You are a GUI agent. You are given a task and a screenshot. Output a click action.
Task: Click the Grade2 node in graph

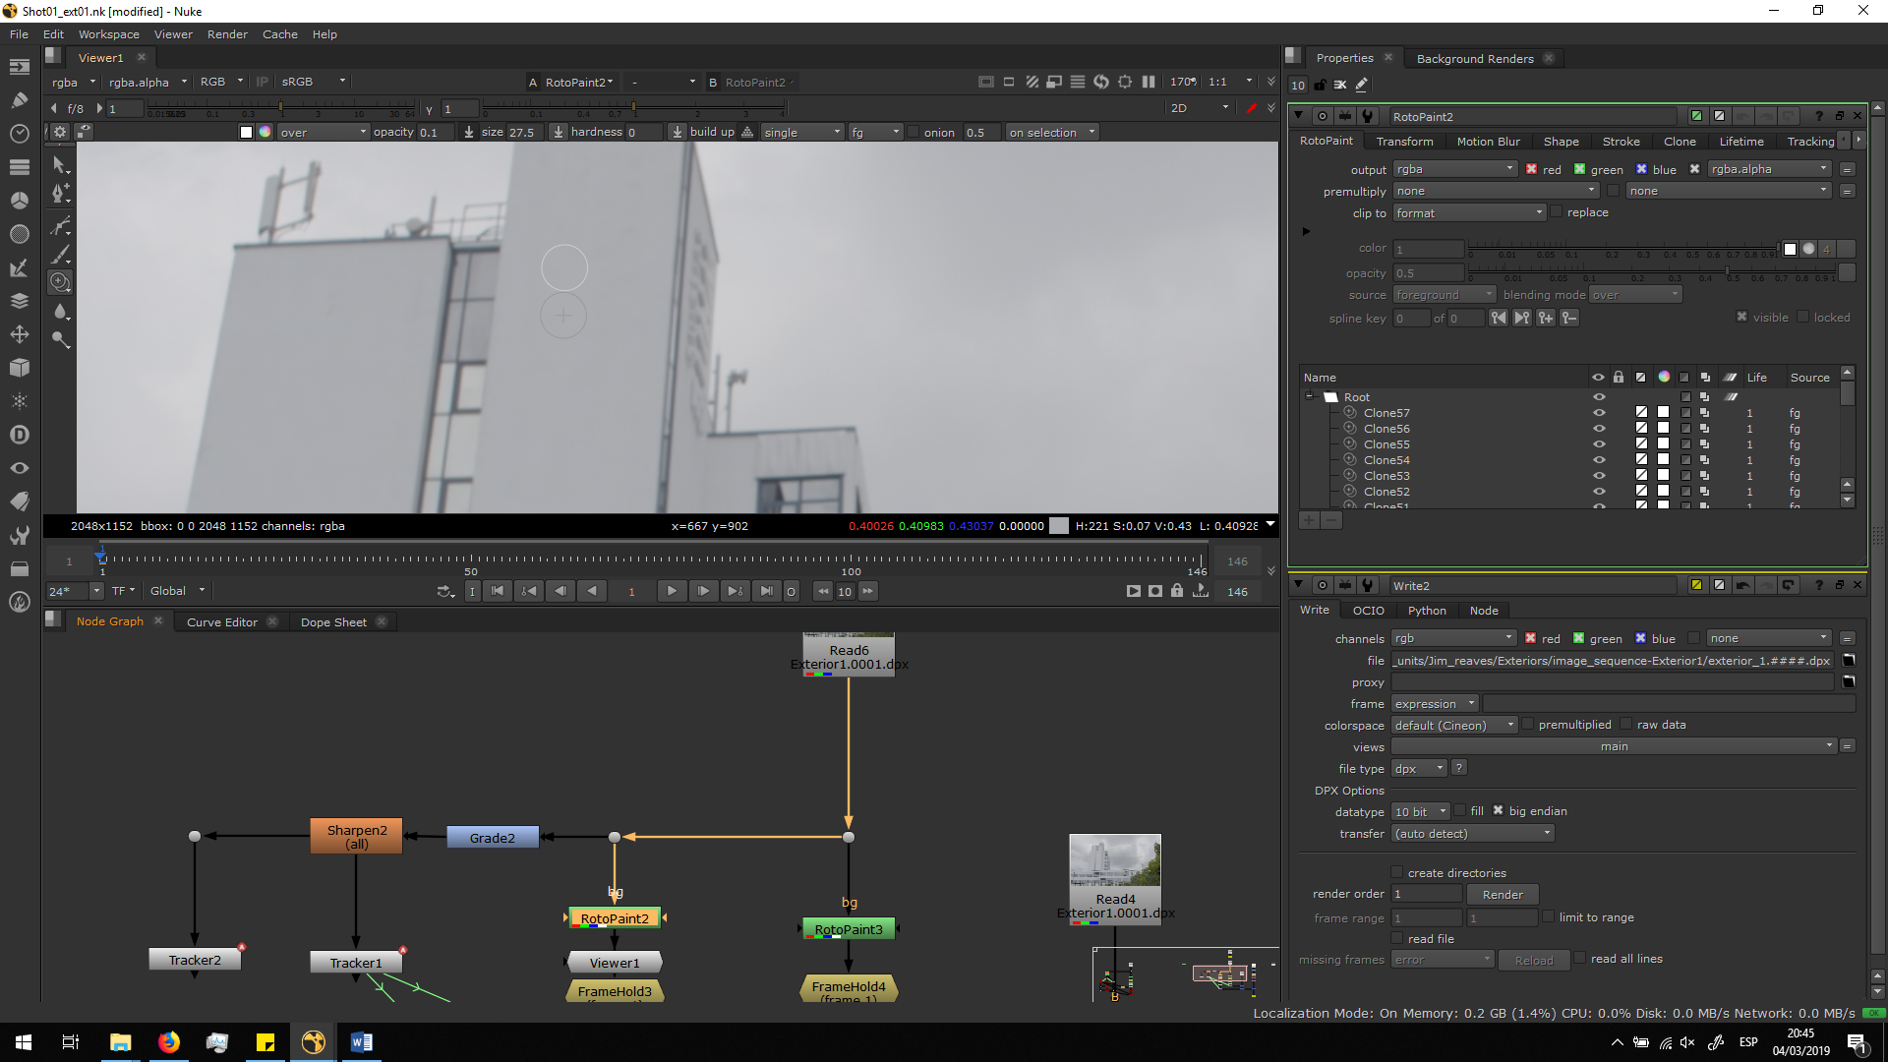[x=492, y=838]
